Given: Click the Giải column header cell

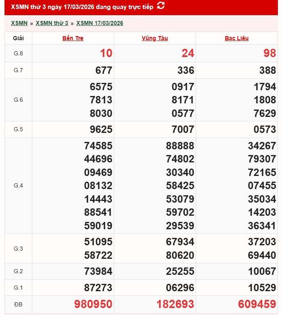Looking at the screenshot, I should coord(18,38).
